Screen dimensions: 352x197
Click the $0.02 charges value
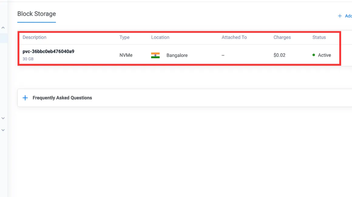coord(279,55)
